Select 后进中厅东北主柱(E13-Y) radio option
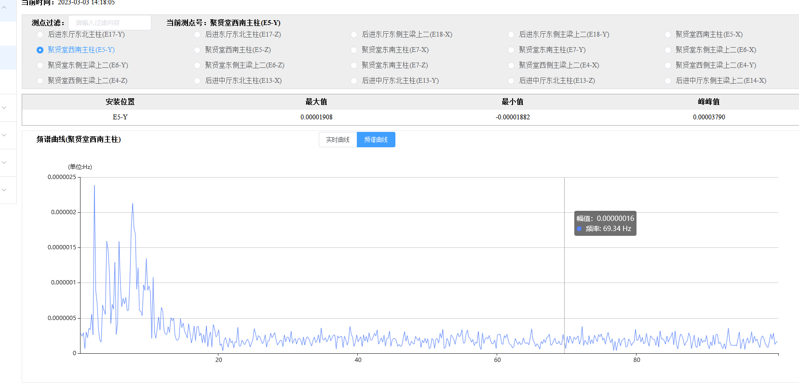 tap(354, 81)
